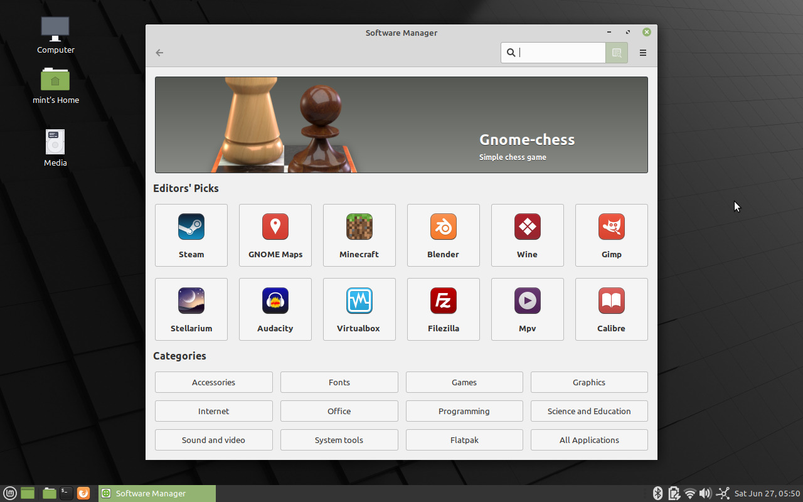Select the Mpv media player tile
Viewport: 803px width, 502px height.
[528, 309]
